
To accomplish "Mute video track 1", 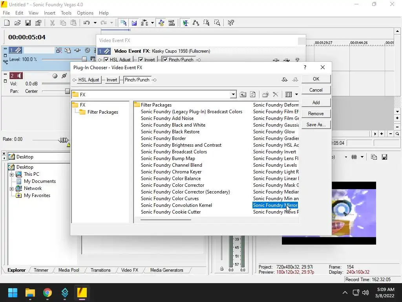I will click(x=88, y=51).
